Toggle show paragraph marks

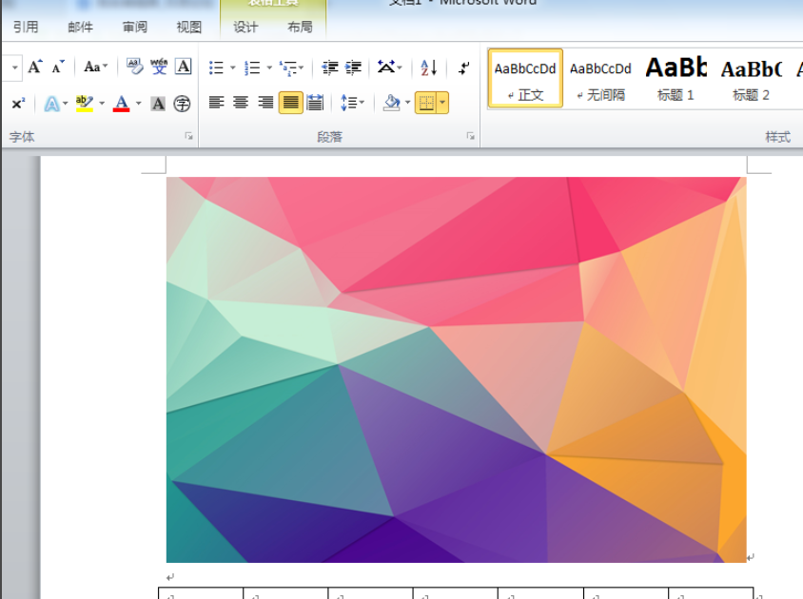coord(464,68)
